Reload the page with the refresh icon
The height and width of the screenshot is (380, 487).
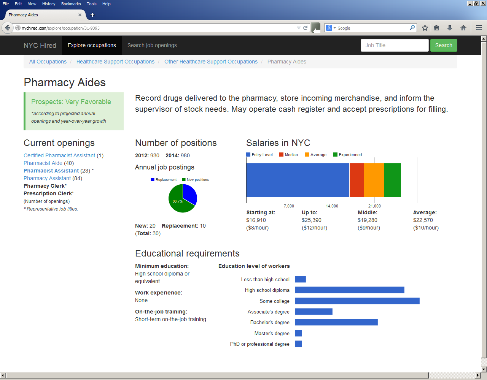point(305,28)
